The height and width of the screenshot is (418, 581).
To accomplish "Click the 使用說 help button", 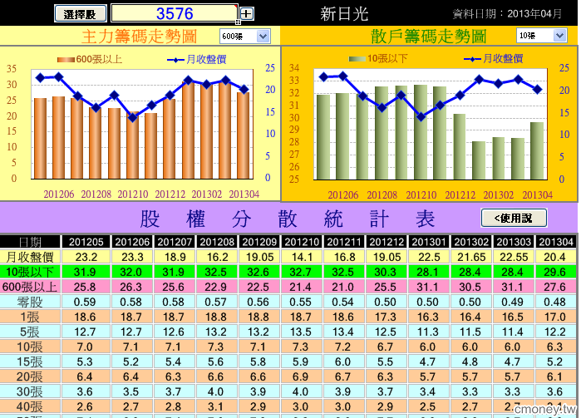I will (514, 218).
